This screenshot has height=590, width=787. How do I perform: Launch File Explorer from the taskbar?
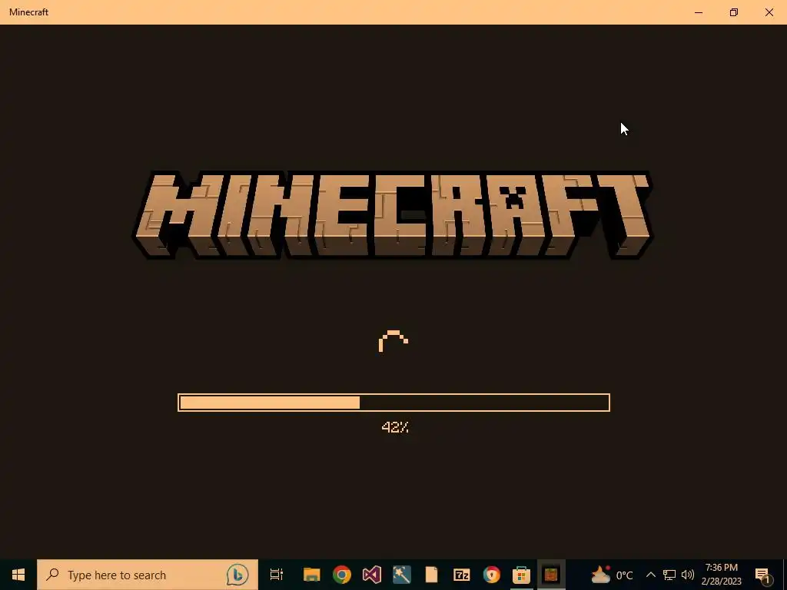pos(312,575)
